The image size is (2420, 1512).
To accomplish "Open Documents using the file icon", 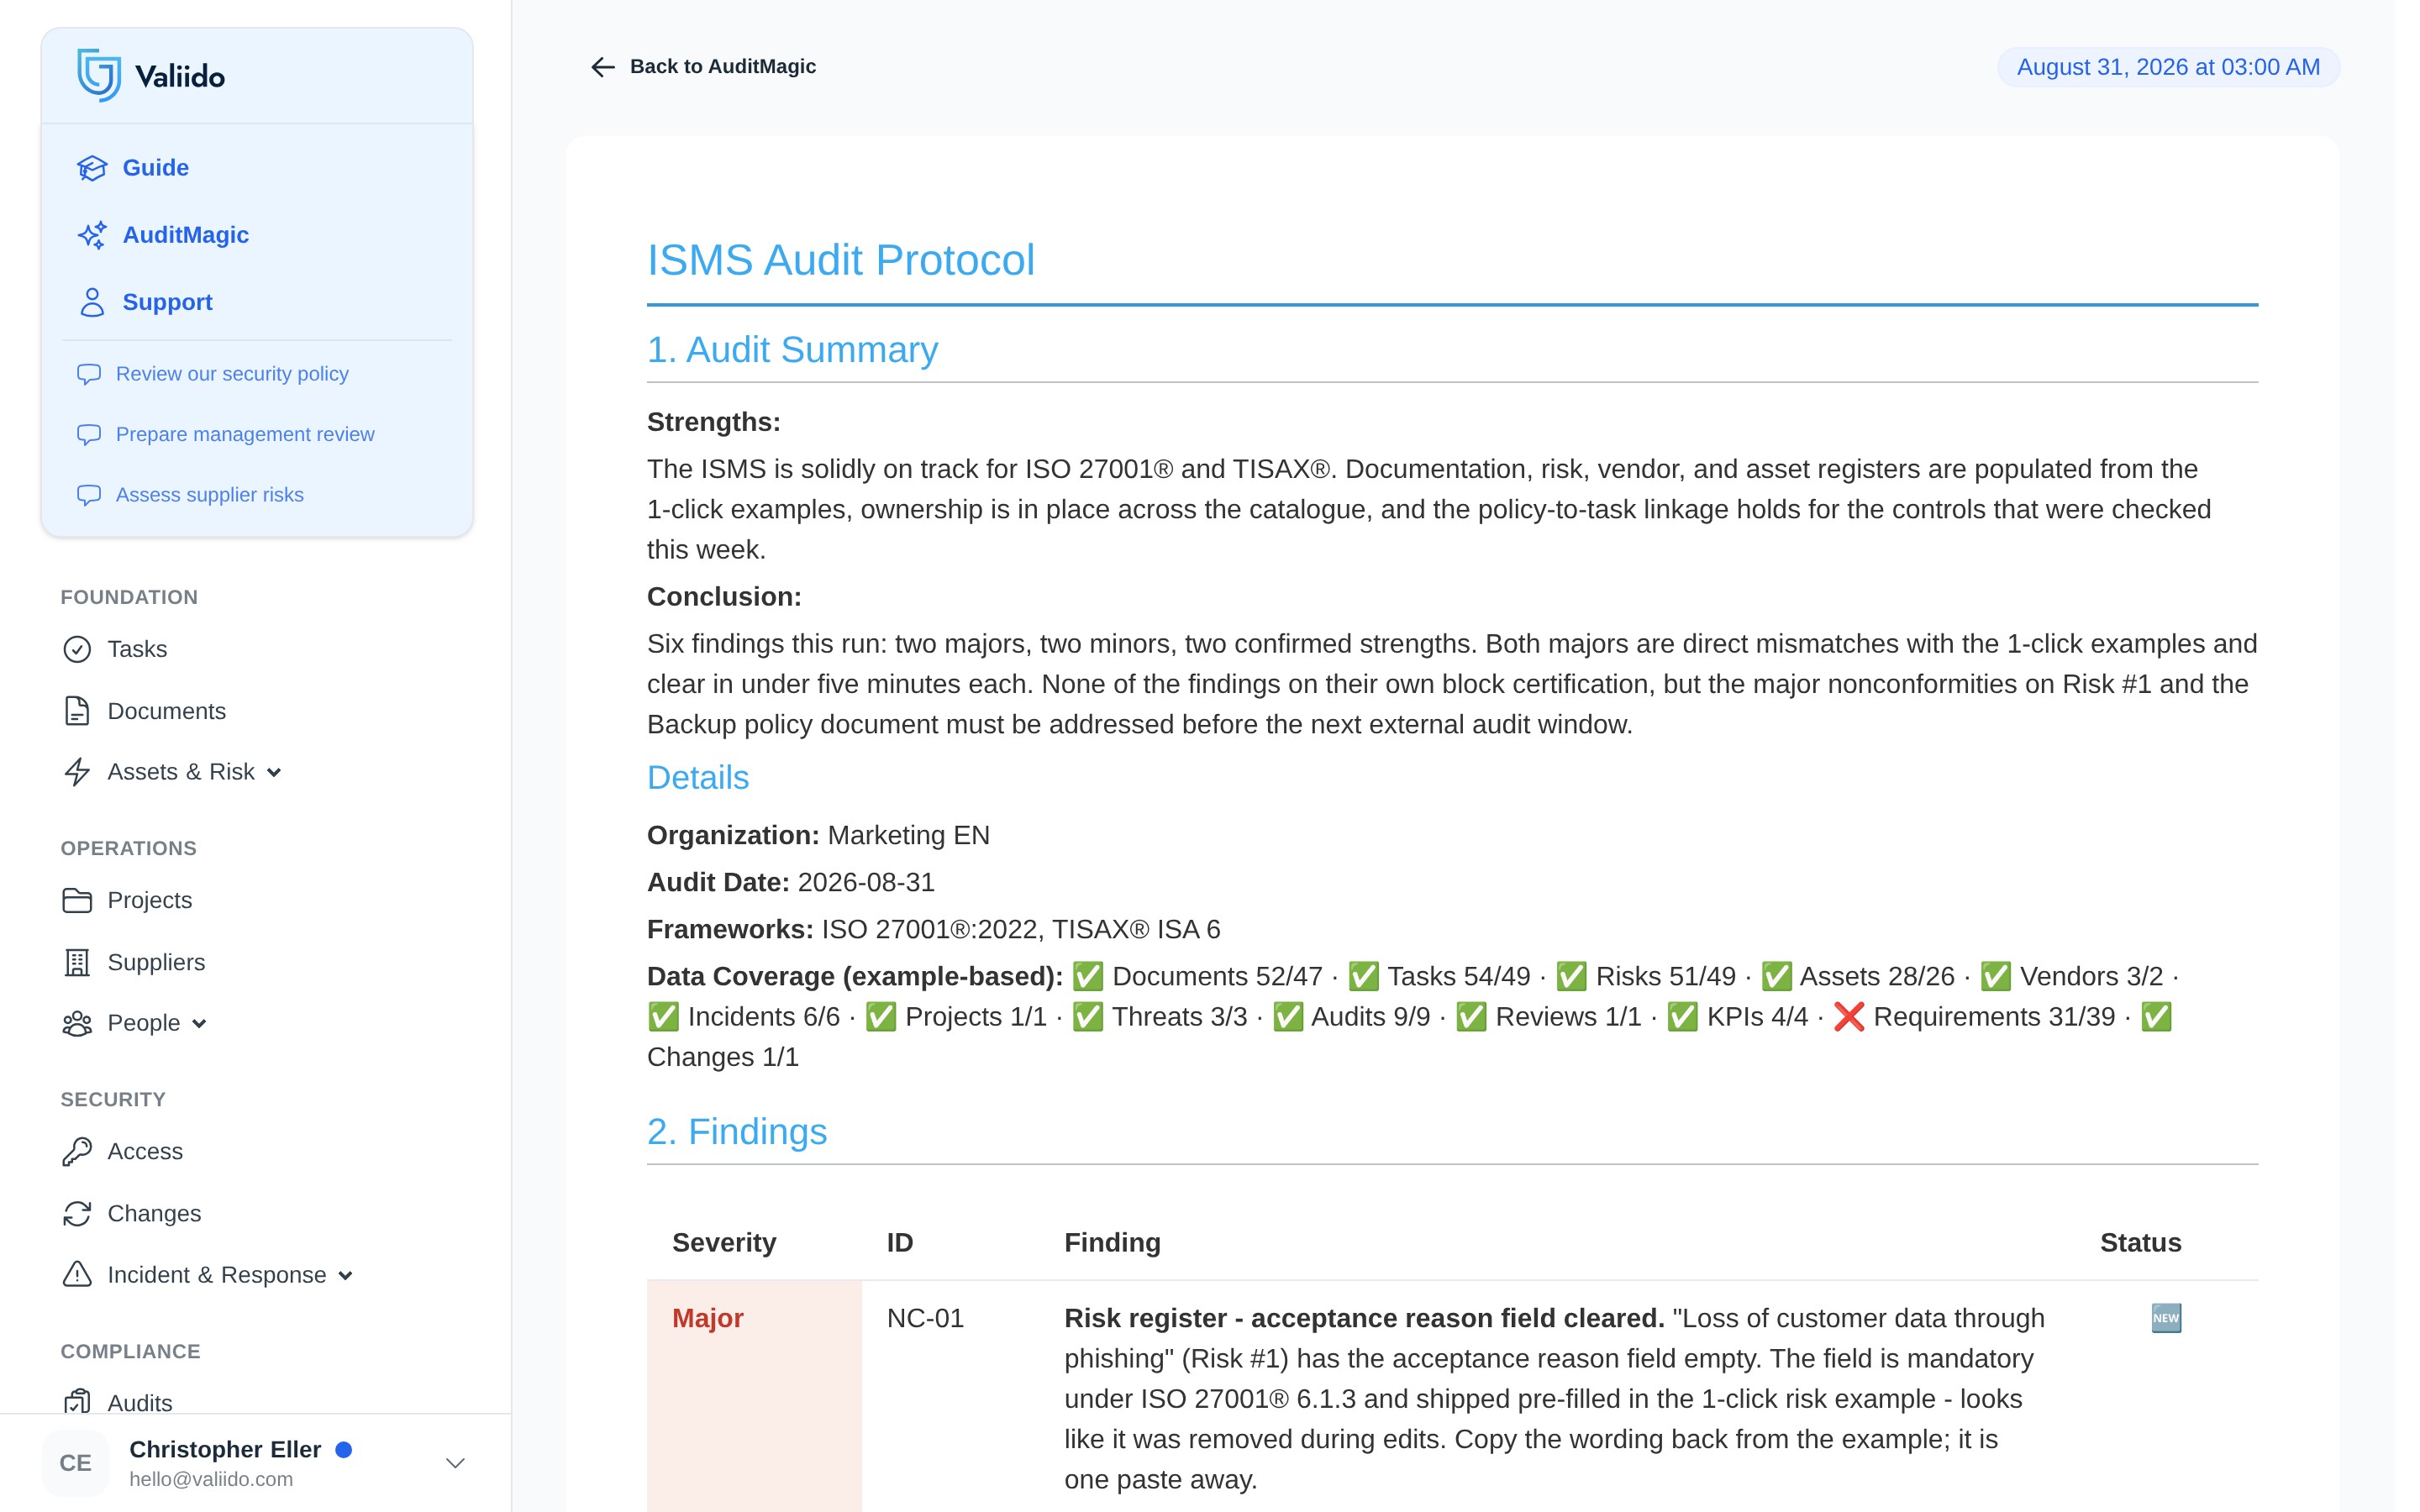I will pyautogui.click(x=77, y=711).
